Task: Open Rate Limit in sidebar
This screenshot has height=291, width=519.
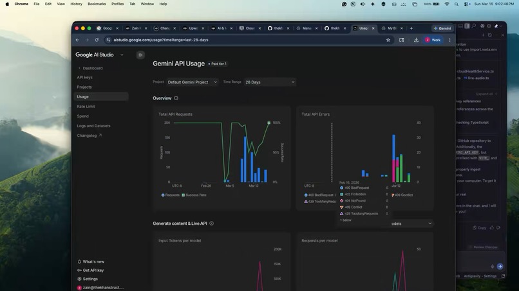Action: (x=86, y=107)
